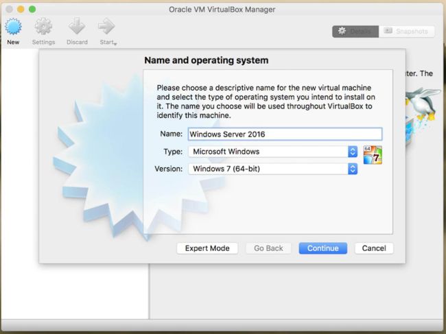
Task: Switch to the Snapshots tab
Action: 406,32
